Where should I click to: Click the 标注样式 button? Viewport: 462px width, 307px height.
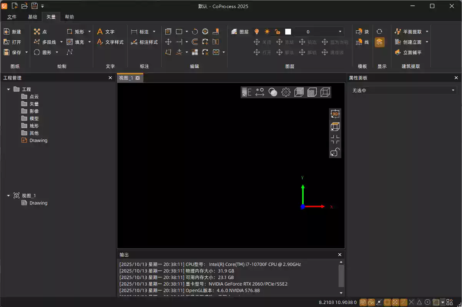coord(145,42)
